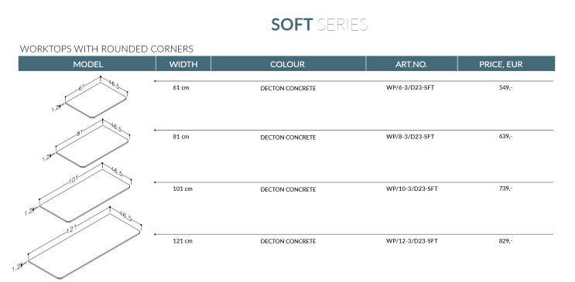575x282 pixels.
Task: Click the 61 cm worktop diagram
Action: click(x=91, y=97)
